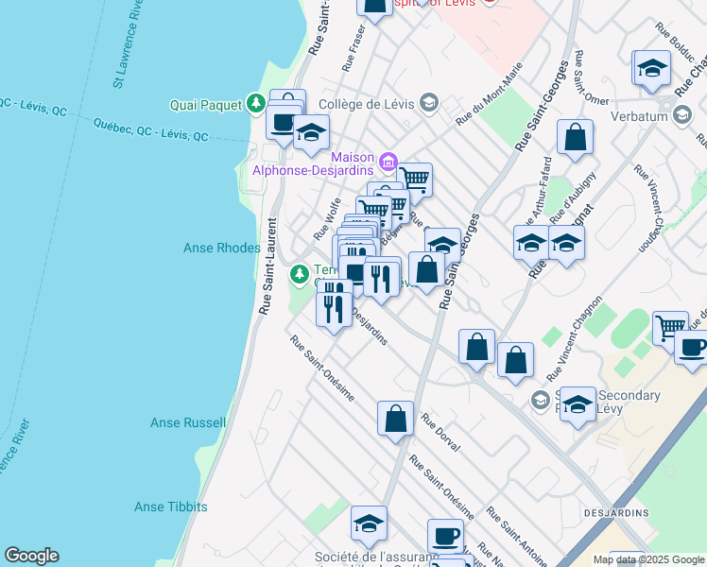
Task: Select the Anse Tibbits label
Action: 171,507
